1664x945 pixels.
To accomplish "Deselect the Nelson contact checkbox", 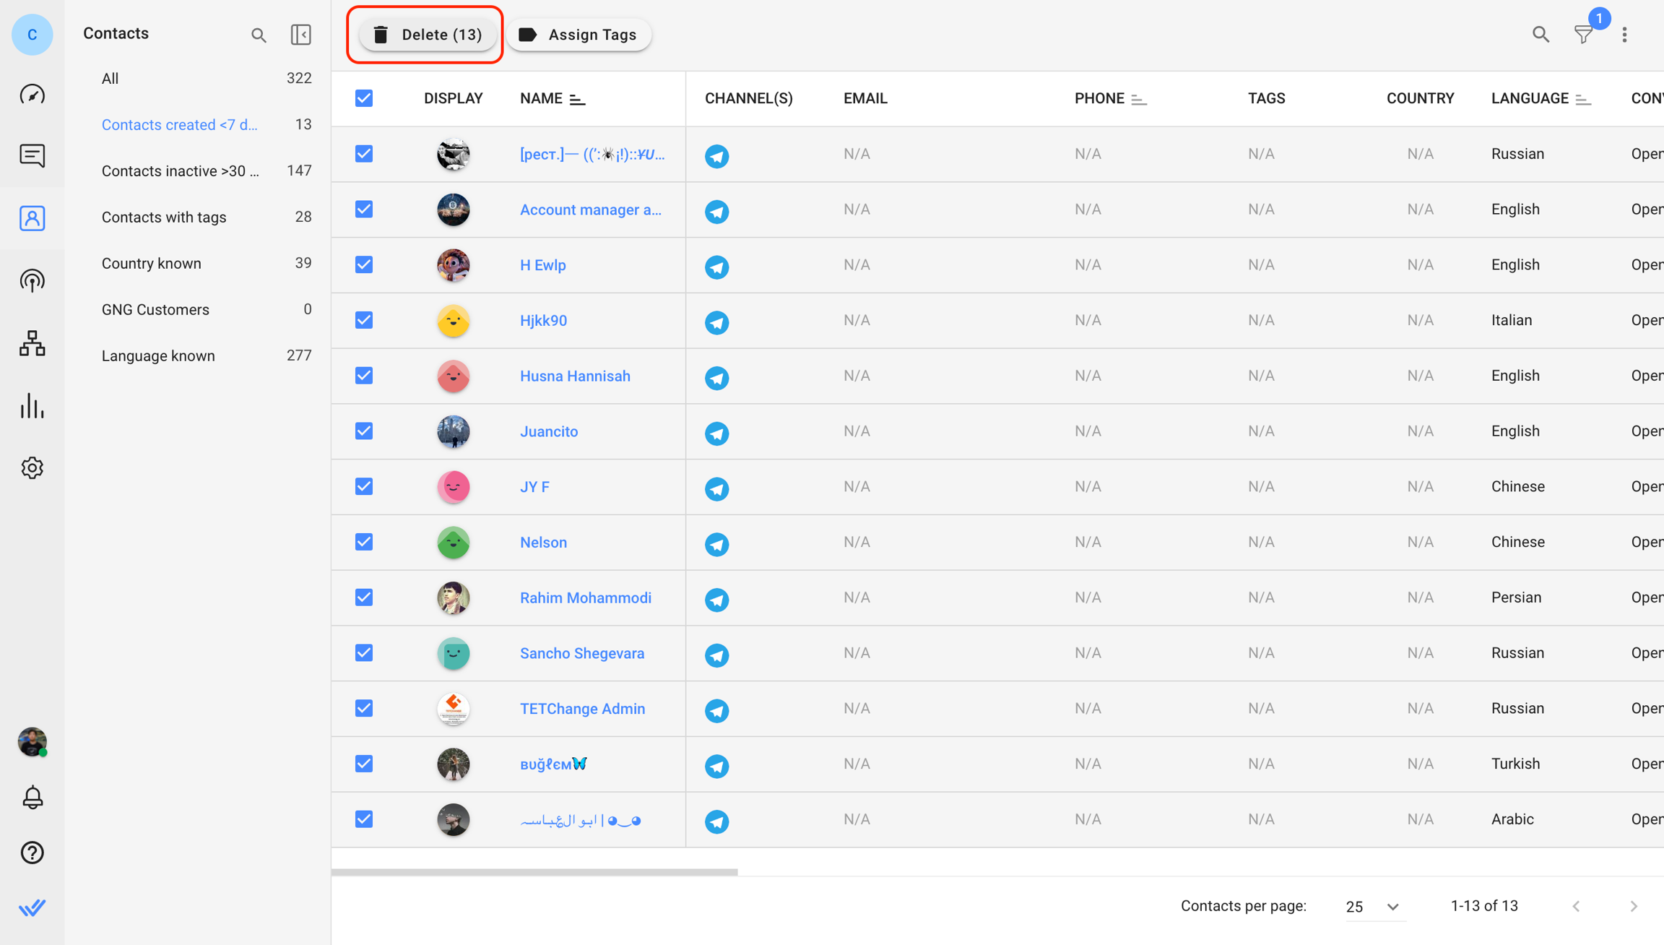I will click(364, 542).
